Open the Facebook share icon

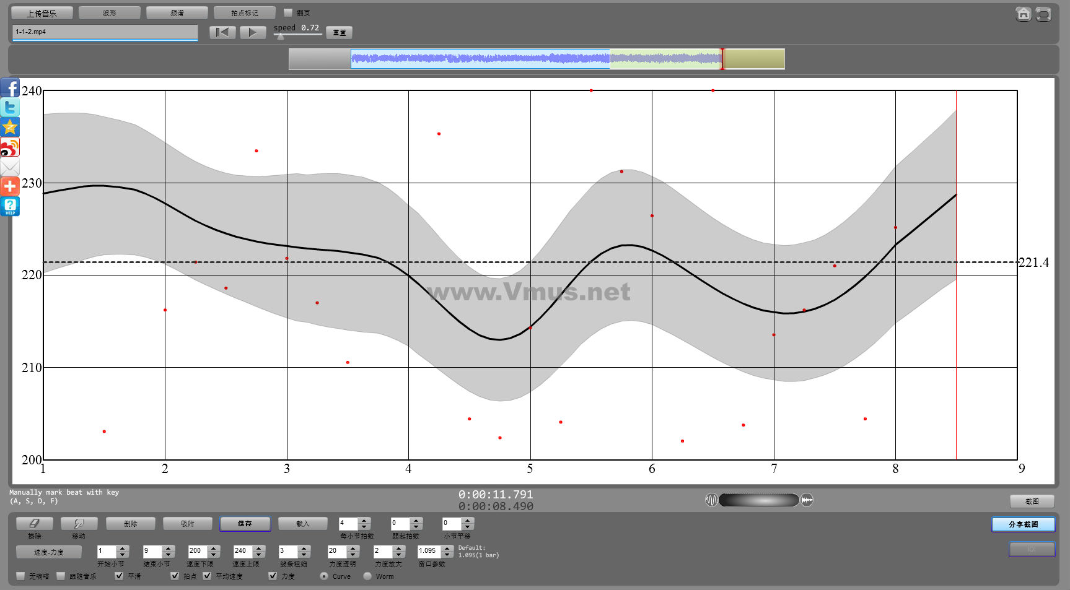point(10,87)
